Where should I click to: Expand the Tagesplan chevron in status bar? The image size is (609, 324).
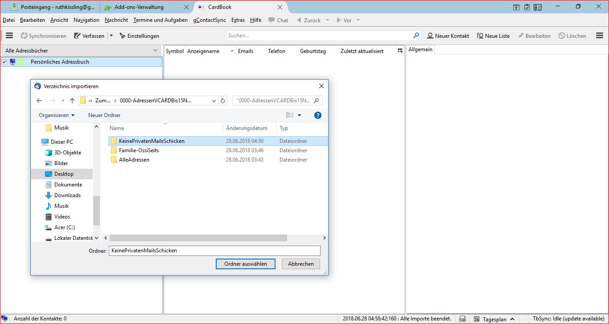[x=512, y=319]
